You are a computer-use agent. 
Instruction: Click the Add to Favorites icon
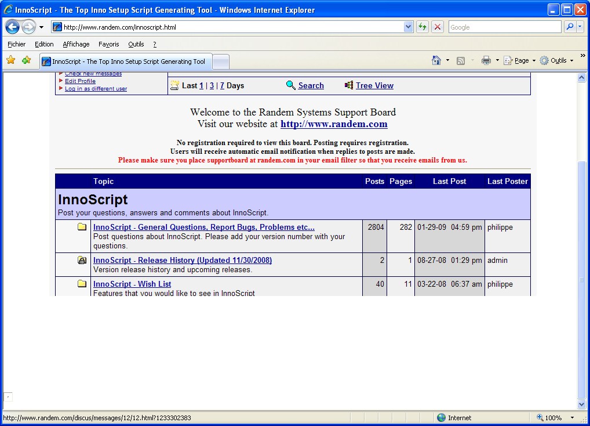26,60
